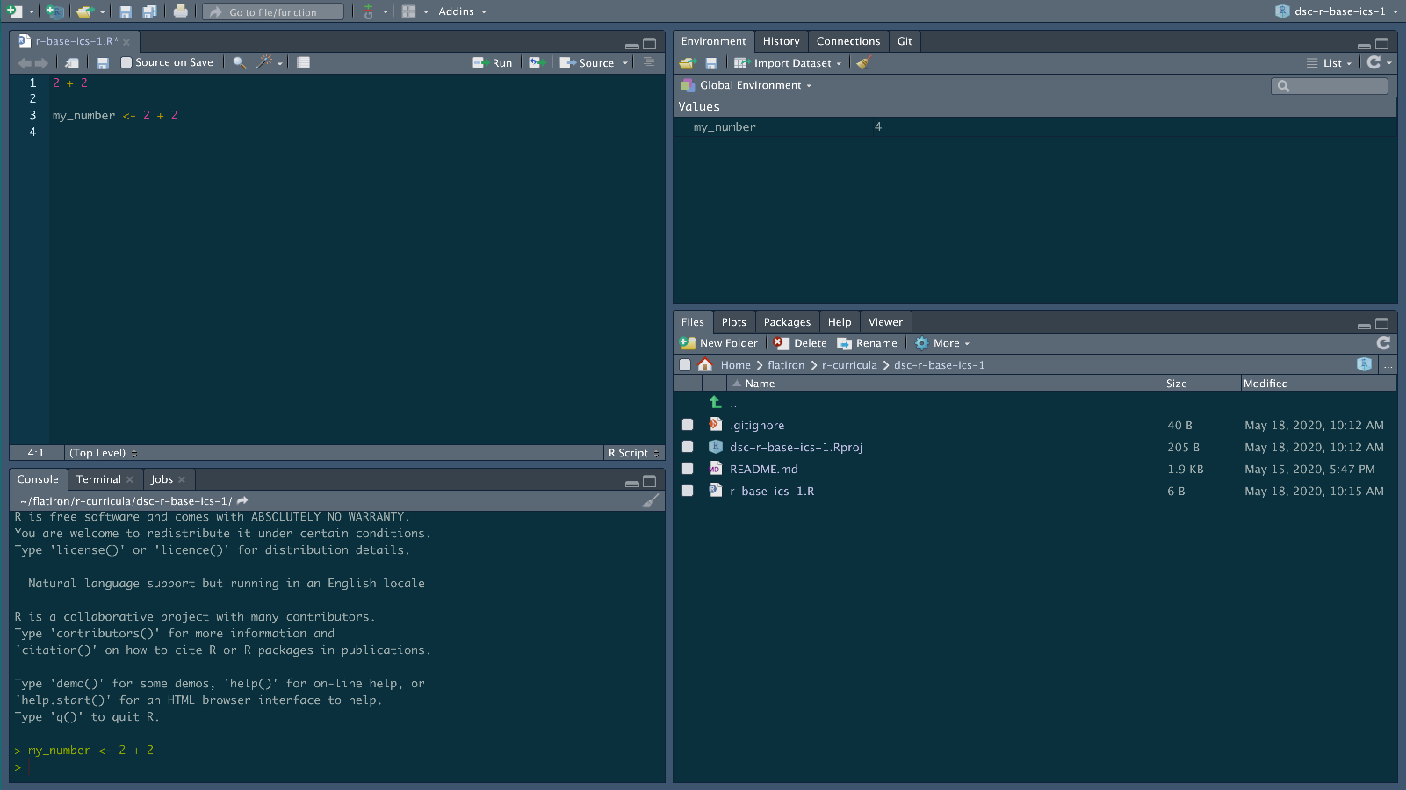Screen dimensions: 1406x790
Task: Open an existing file via folder icon
Action: pyautogui.click(x=84, y=11)
